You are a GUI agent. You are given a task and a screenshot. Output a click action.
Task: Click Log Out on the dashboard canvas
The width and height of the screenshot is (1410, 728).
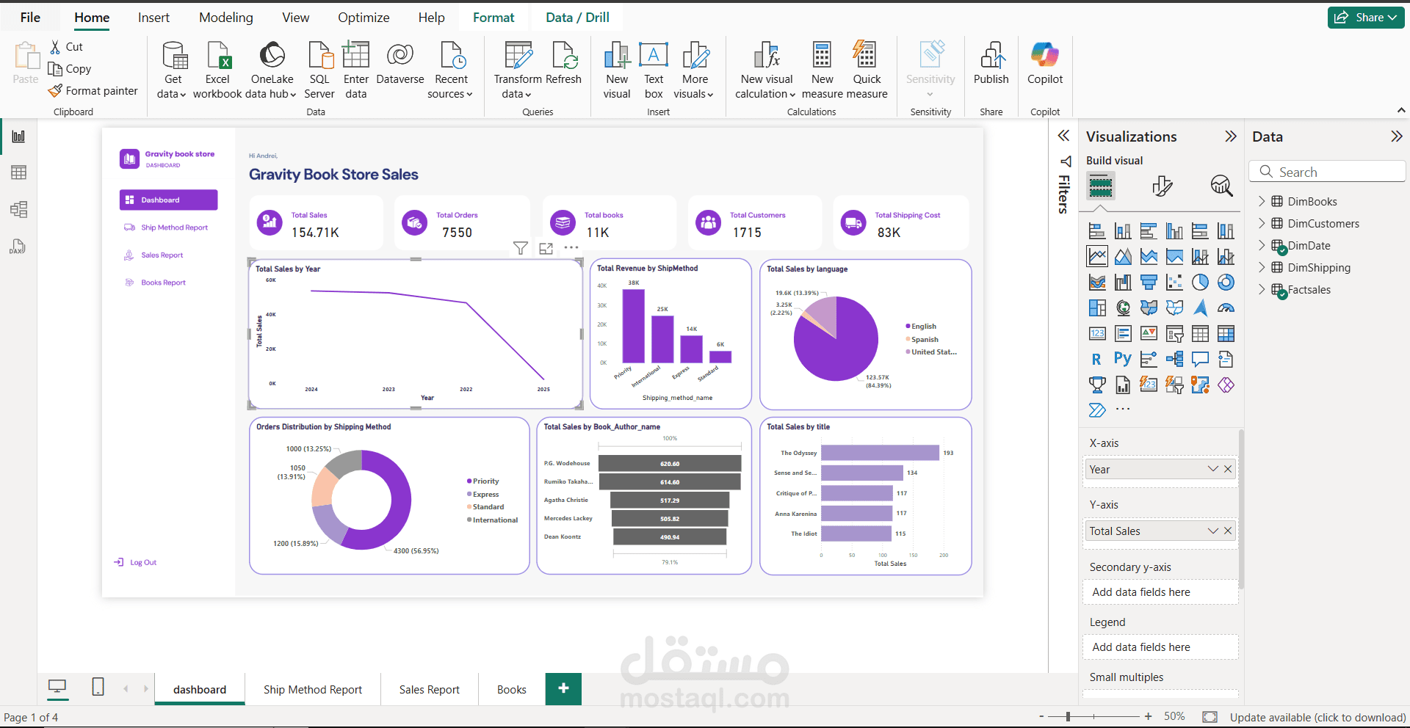(x=136, y=562)
